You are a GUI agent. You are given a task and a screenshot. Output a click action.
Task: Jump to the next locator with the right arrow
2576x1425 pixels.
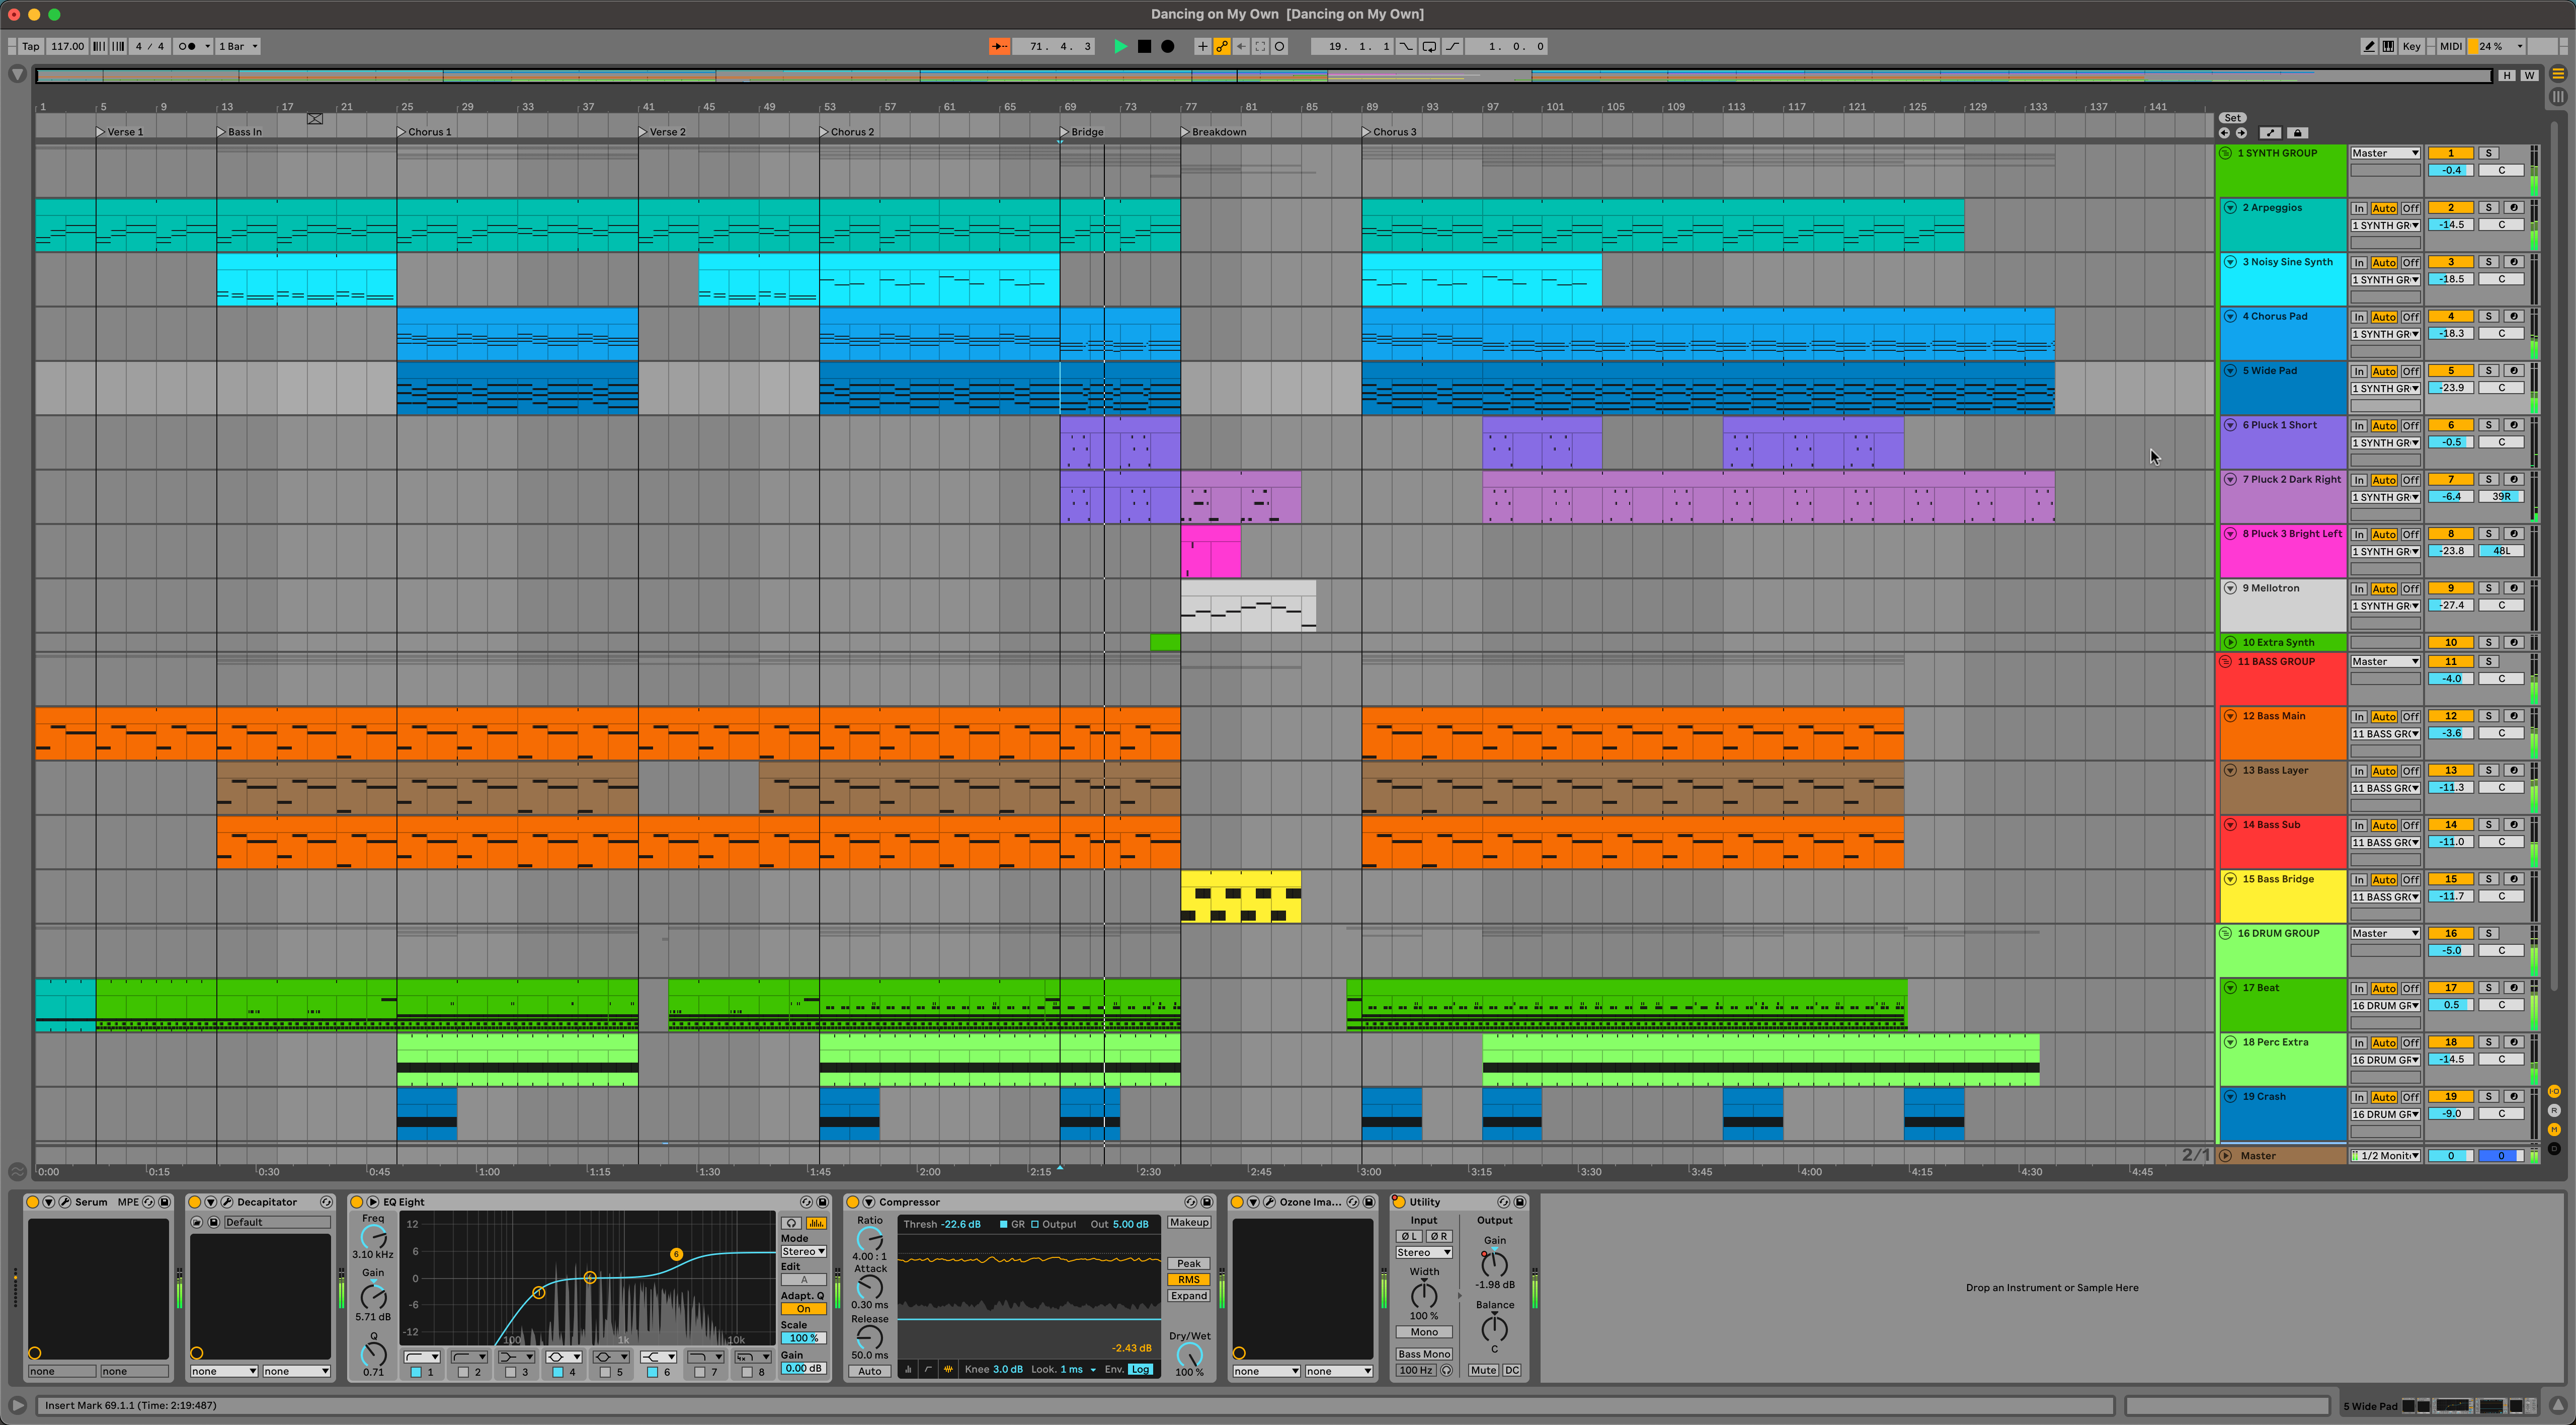click(x=2241, y=133)
